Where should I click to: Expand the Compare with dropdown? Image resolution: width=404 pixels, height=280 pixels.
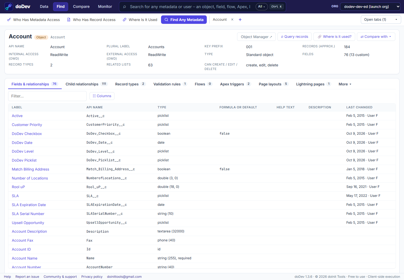[x=376, y=37]
